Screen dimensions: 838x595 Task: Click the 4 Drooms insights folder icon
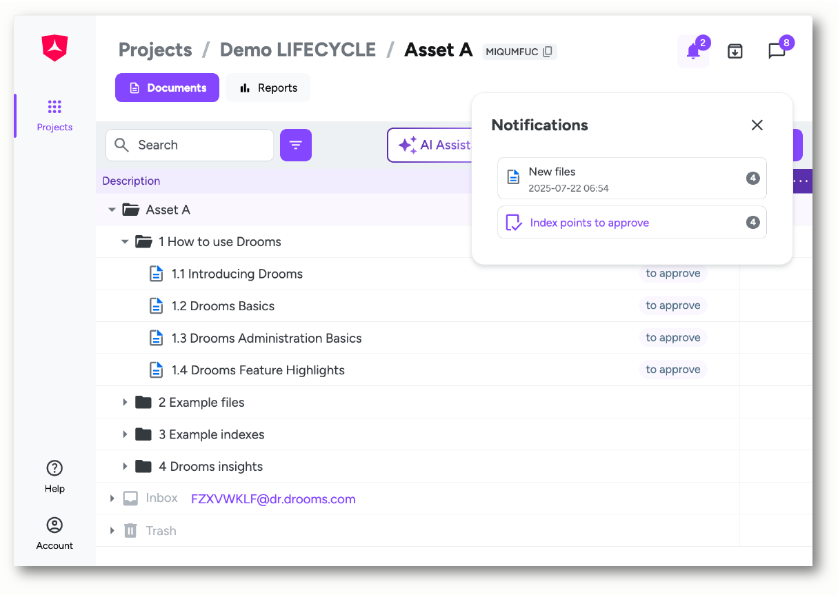tap(143, 466)
